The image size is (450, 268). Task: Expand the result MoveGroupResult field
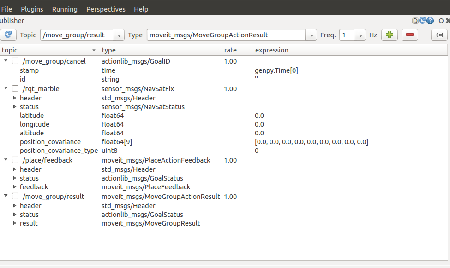[x=15, y=223]
